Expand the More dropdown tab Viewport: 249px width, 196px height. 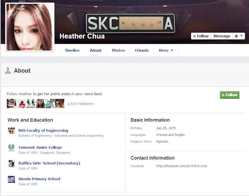click(166, 50)
